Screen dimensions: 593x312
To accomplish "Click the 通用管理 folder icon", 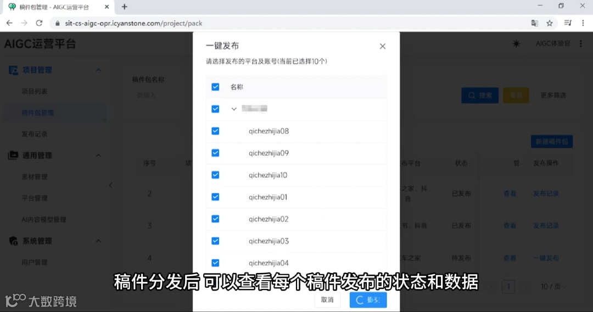I will (x=13, y=155).
